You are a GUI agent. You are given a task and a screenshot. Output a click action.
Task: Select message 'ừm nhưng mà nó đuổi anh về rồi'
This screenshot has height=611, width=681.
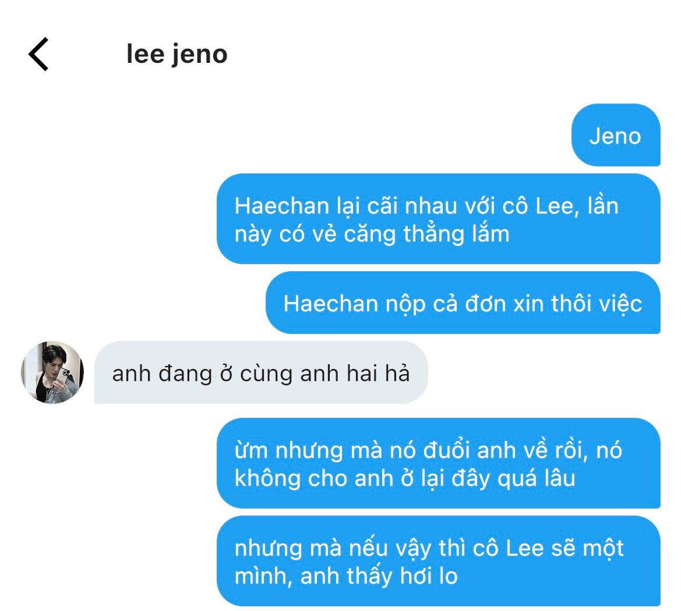(439, 463)
